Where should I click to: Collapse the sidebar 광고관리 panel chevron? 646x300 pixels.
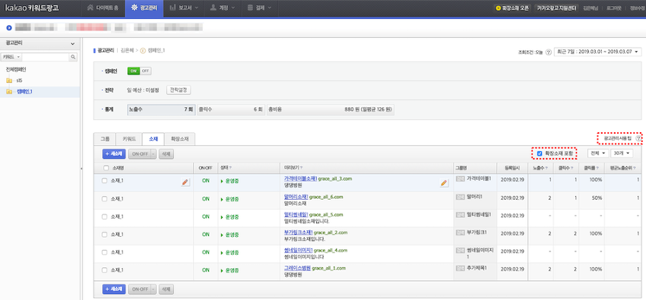point(73,43)
